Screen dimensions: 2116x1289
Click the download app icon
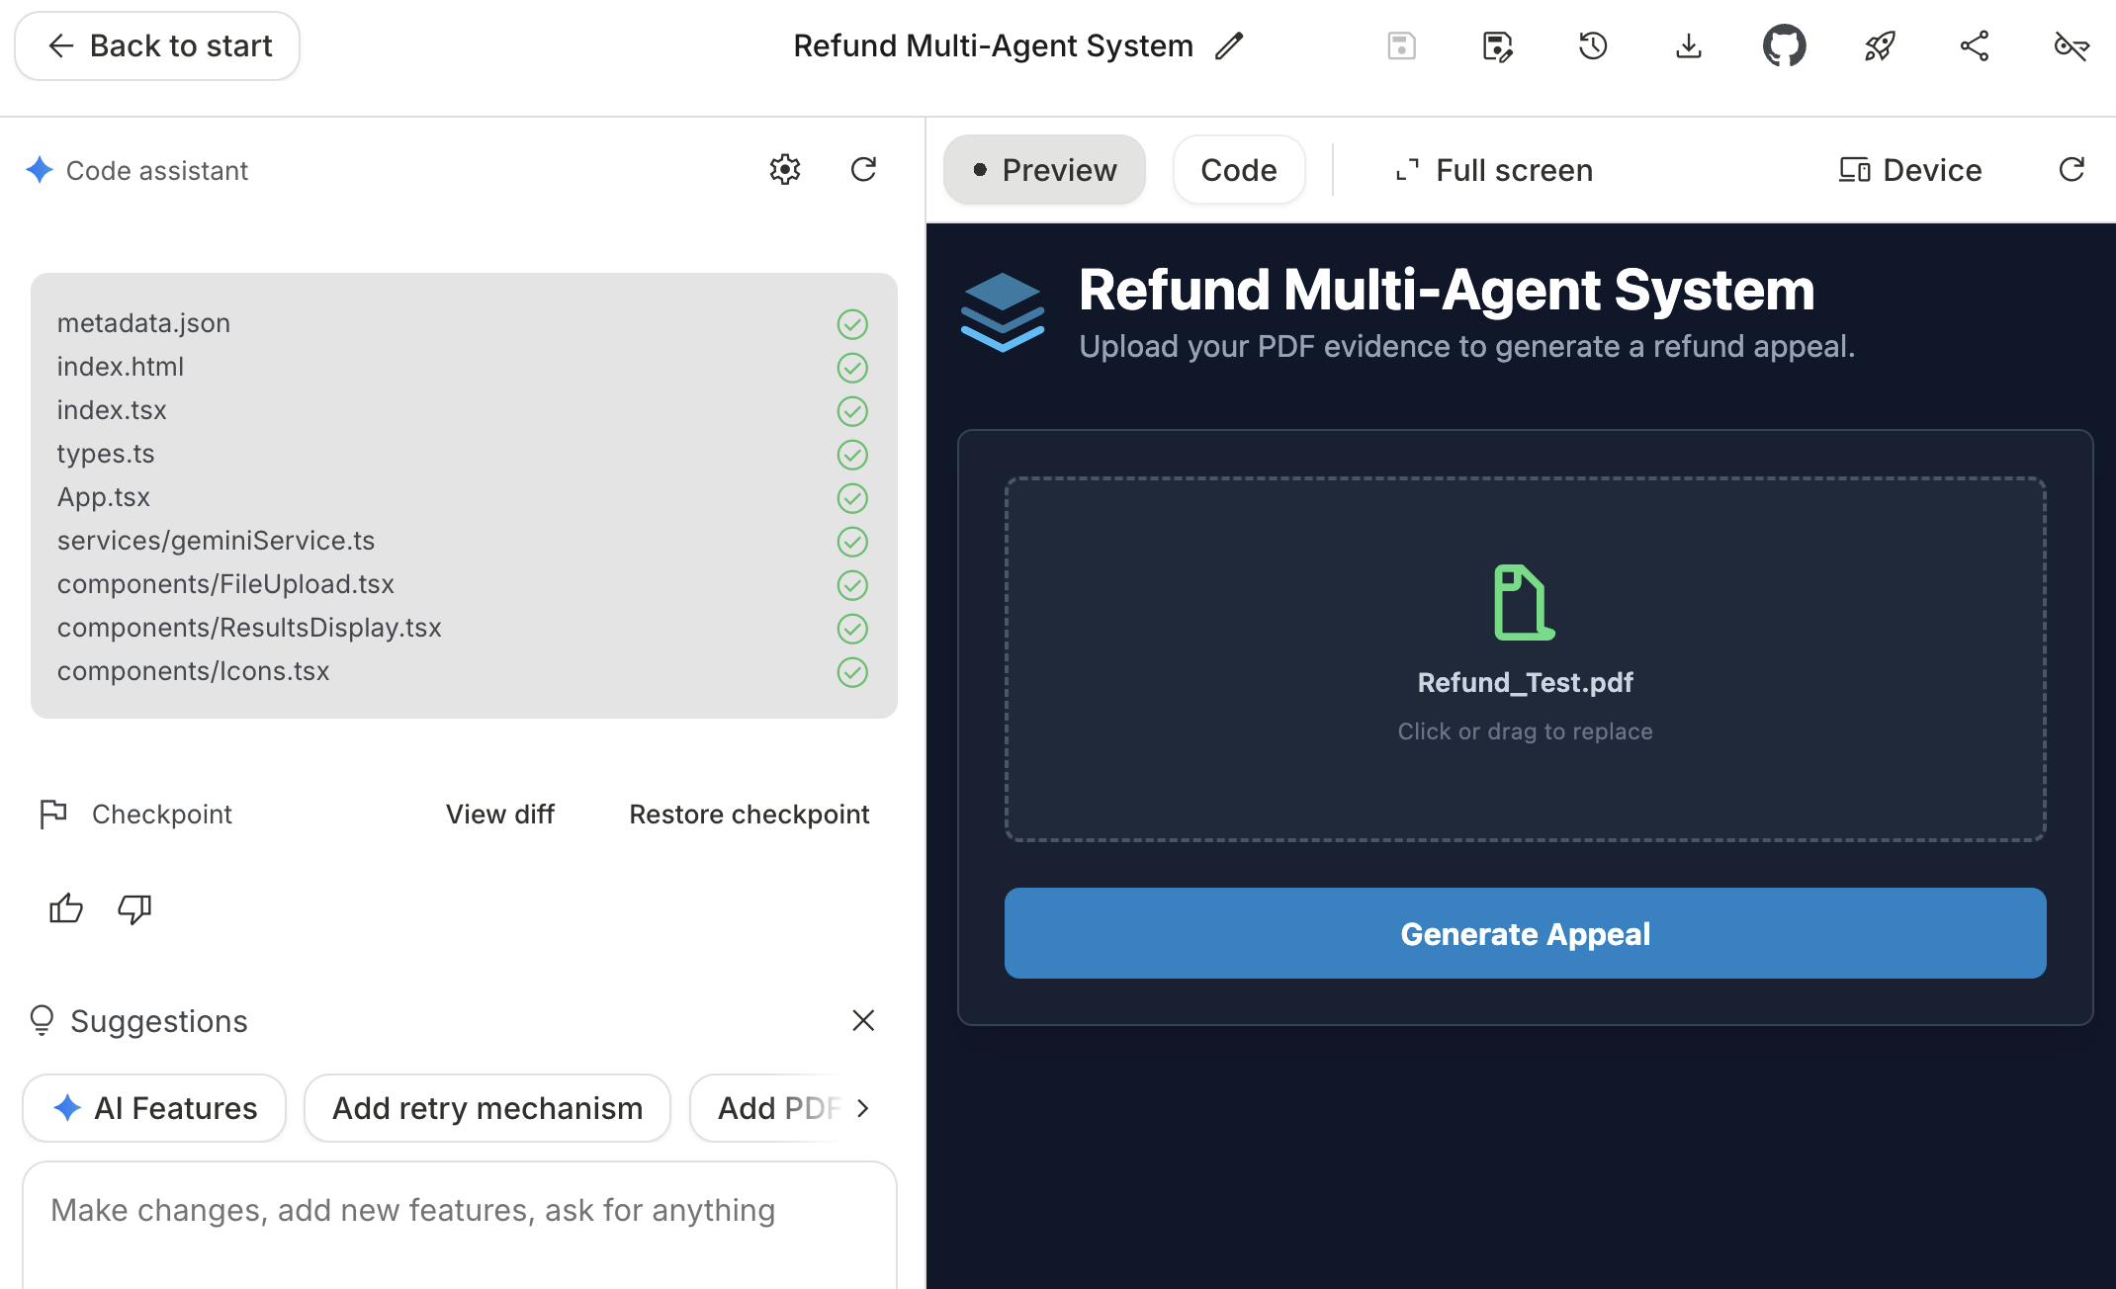pyautogui.click(x=1689, y=46)
